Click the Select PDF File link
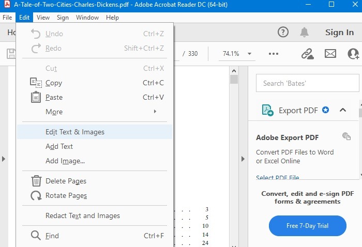362x247 pixels. (278, 177)
